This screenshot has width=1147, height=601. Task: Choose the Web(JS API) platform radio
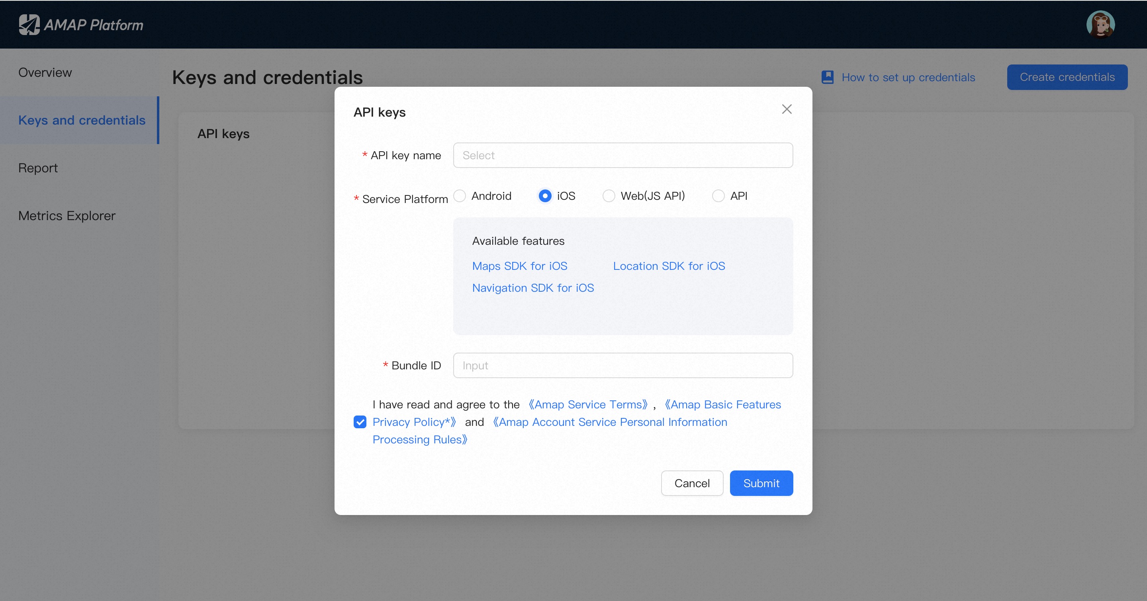point(609,196)
